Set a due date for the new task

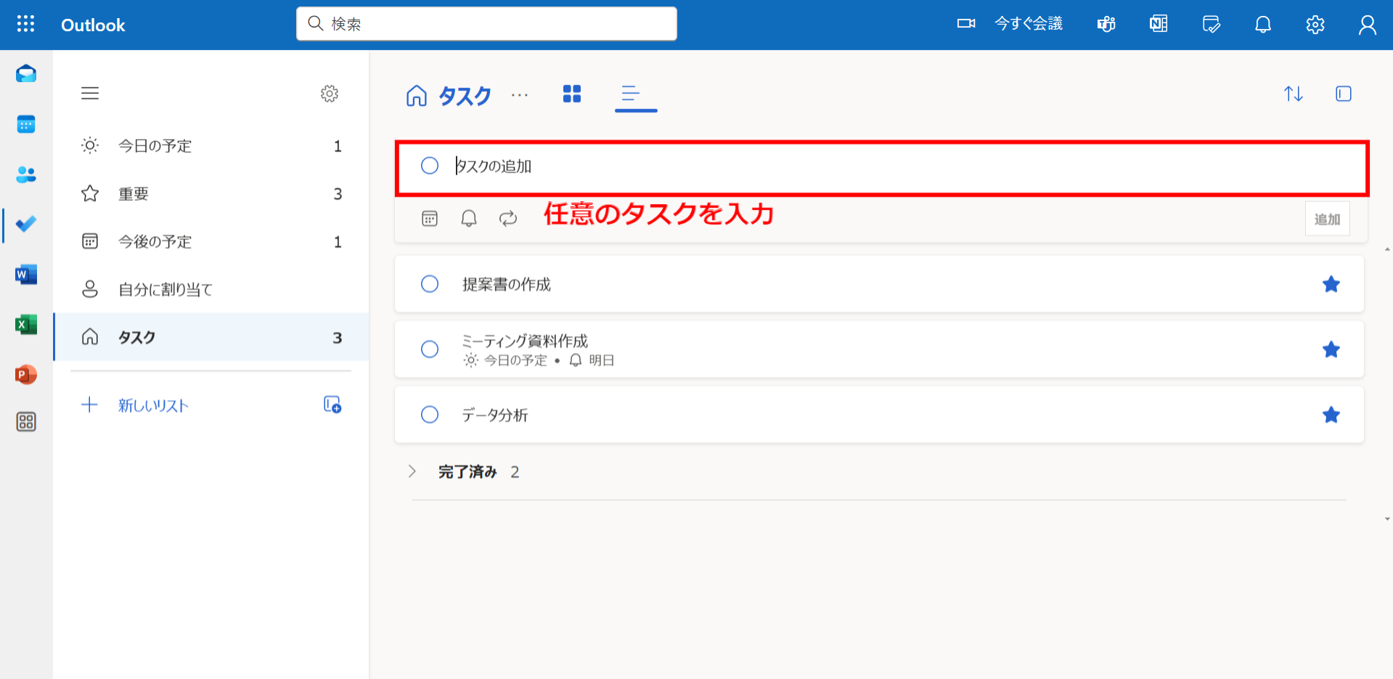coord(429,218)
